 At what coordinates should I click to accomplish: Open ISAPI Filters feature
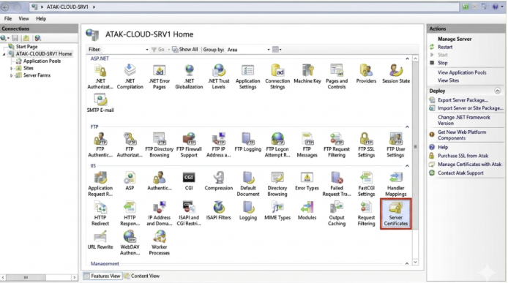point(219,211)
